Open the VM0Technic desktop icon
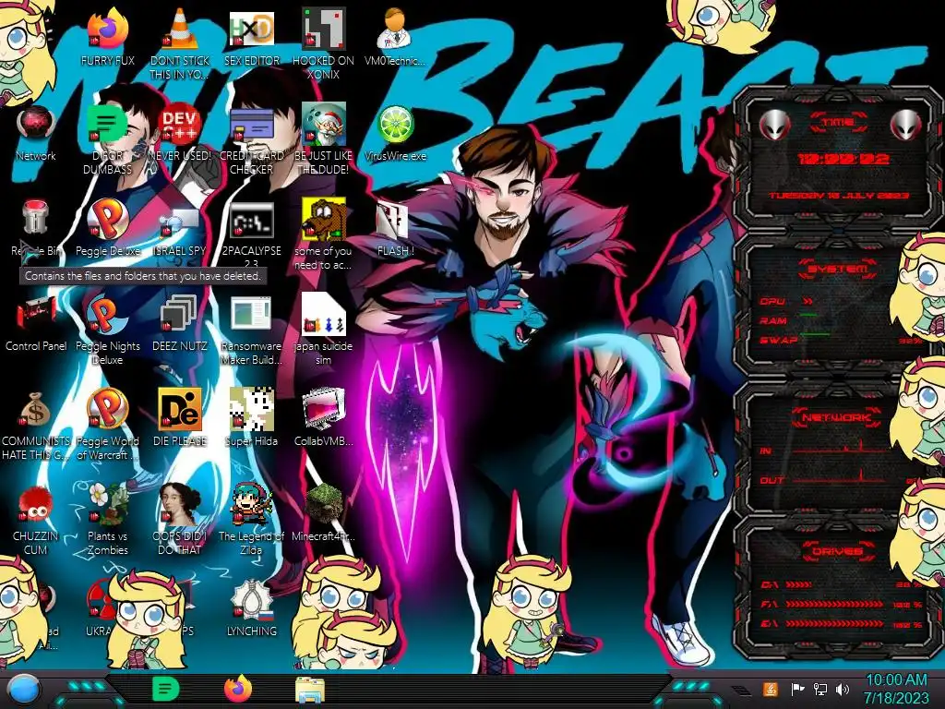The image size is (945, 709). tap(395, 30)
